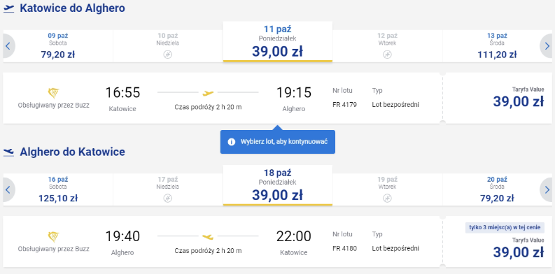The width and height of the screenshot is (555, 274).
Task: Choose the 18 paź Poniedziałek return date tab
Action: (277, 185)
